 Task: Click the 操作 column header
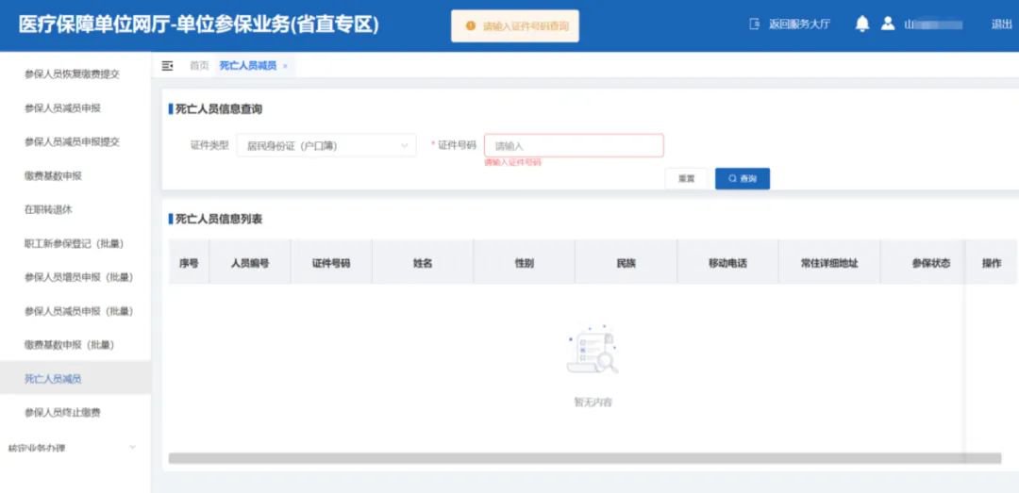coord(991,263)
